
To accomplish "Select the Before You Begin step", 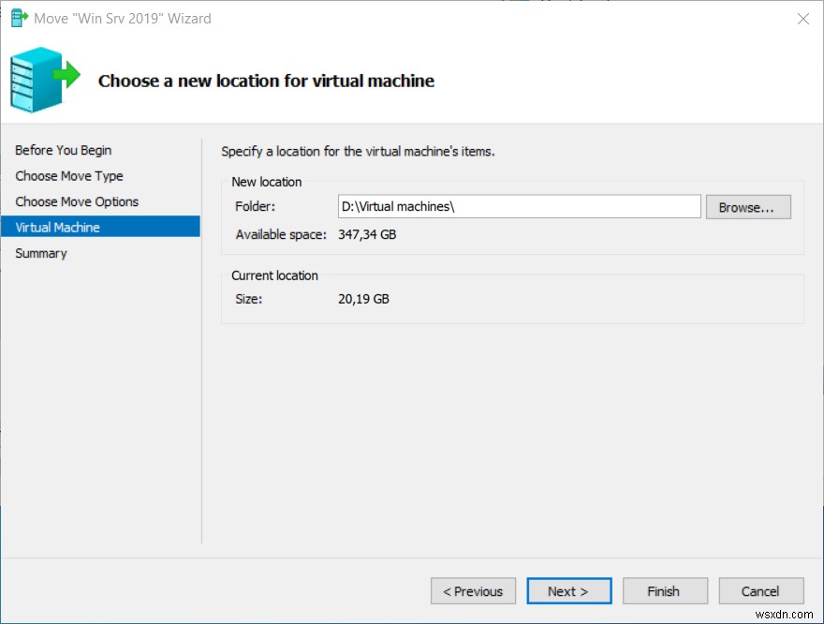I will point(63,150).
